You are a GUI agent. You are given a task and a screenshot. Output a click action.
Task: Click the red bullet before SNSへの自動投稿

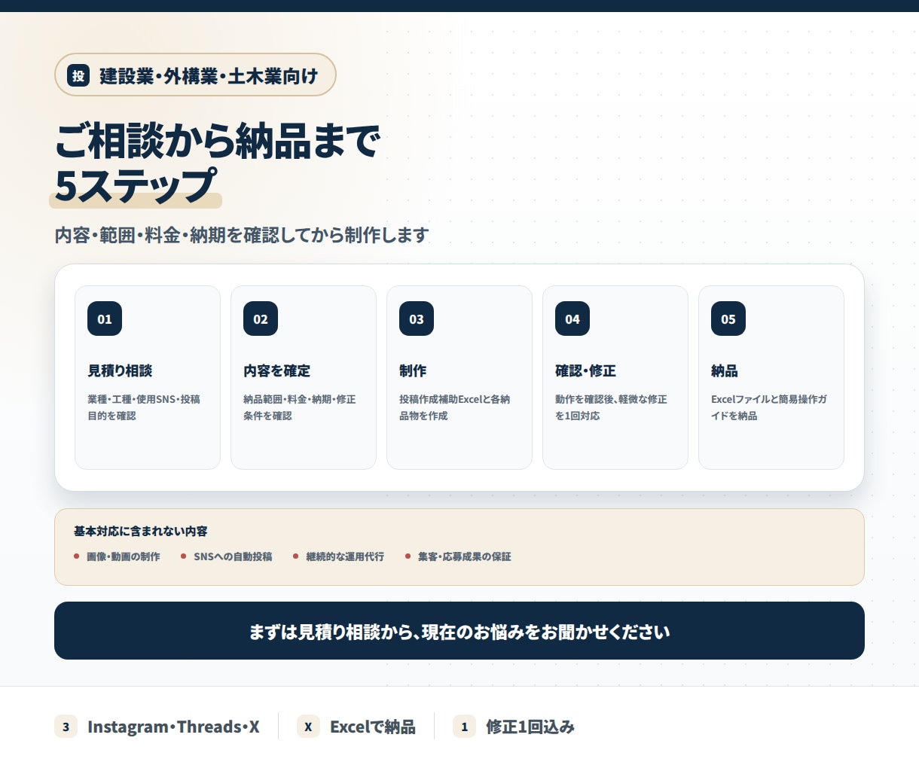[x=184, y=556]
